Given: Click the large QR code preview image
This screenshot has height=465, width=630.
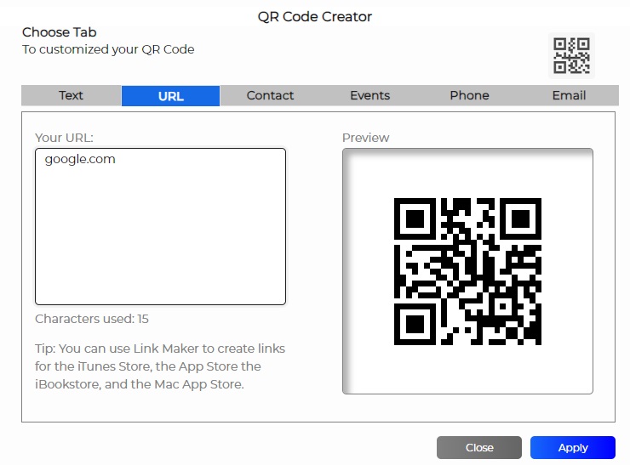Looking at the screenshot, I should tap(467, 271).
